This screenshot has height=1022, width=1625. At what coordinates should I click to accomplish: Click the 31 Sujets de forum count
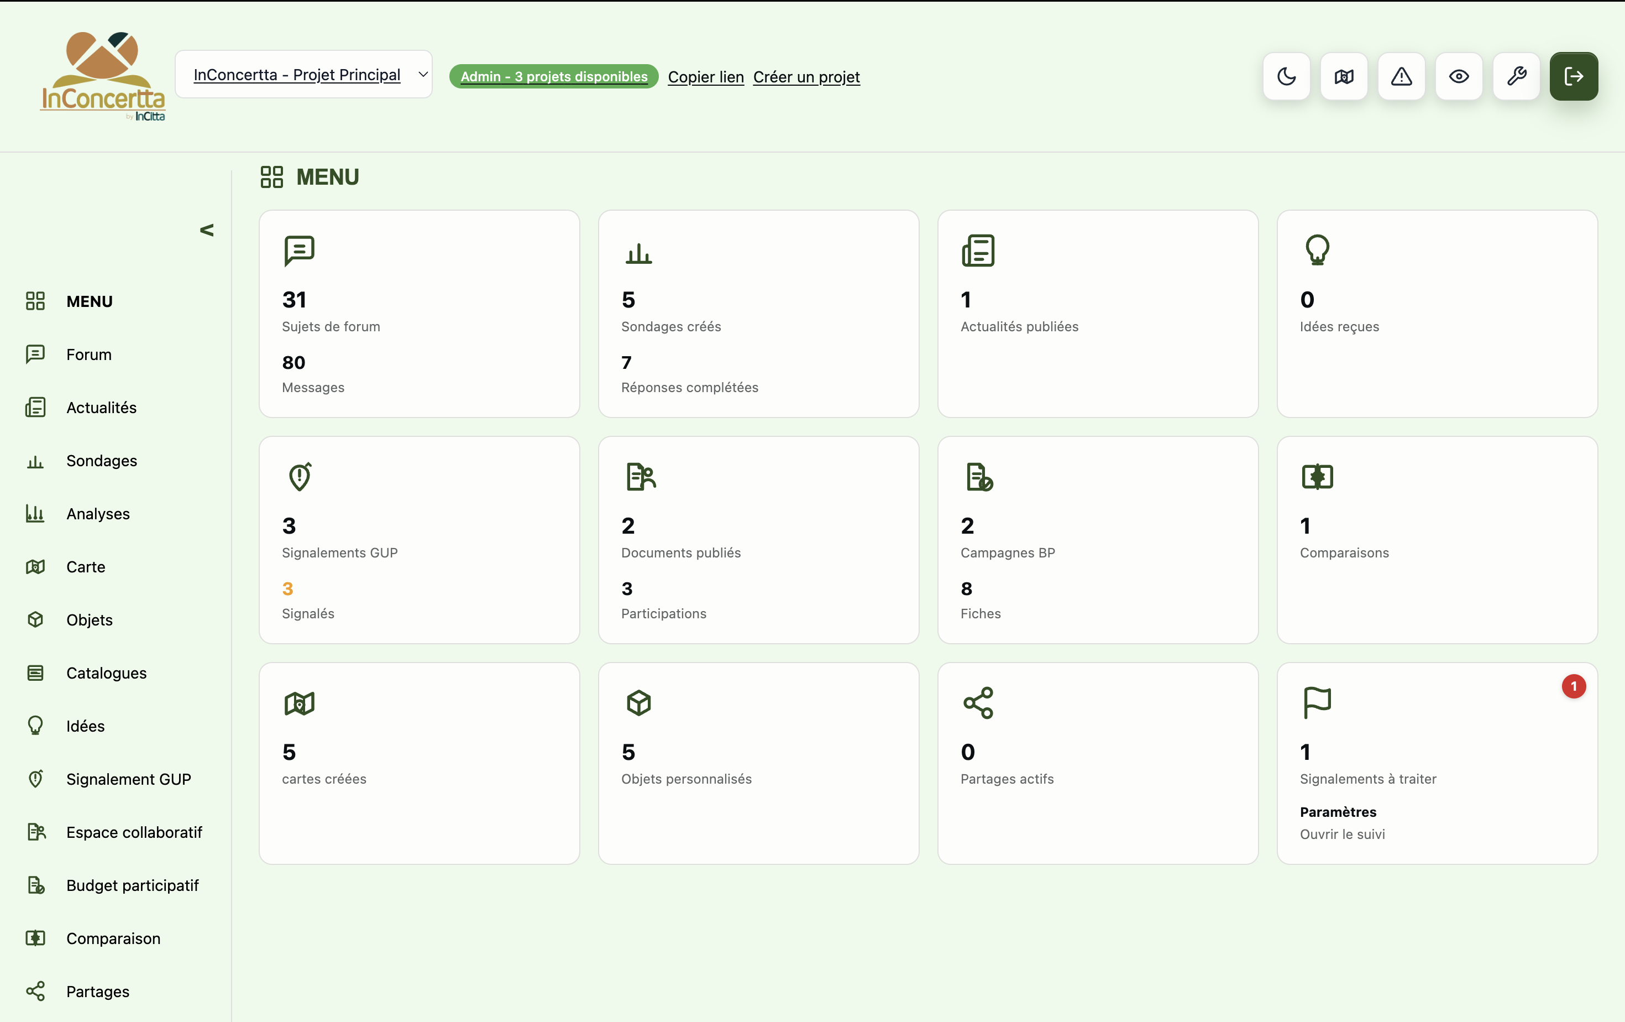(x=294, y=300)
